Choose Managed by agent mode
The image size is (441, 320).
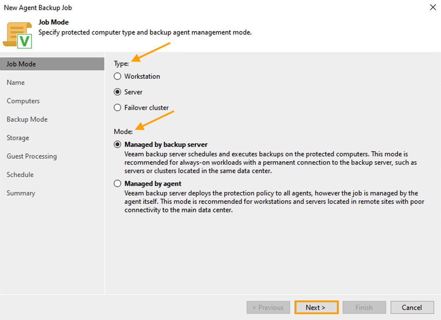117,184
